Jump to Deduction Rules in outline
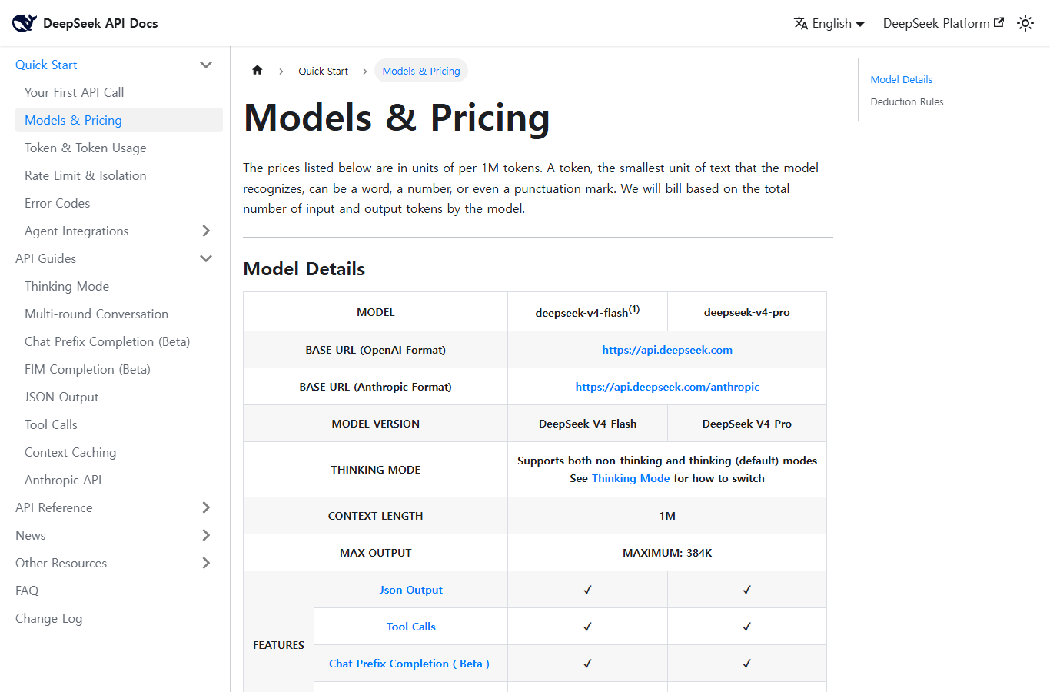 [x=907, y=101]
